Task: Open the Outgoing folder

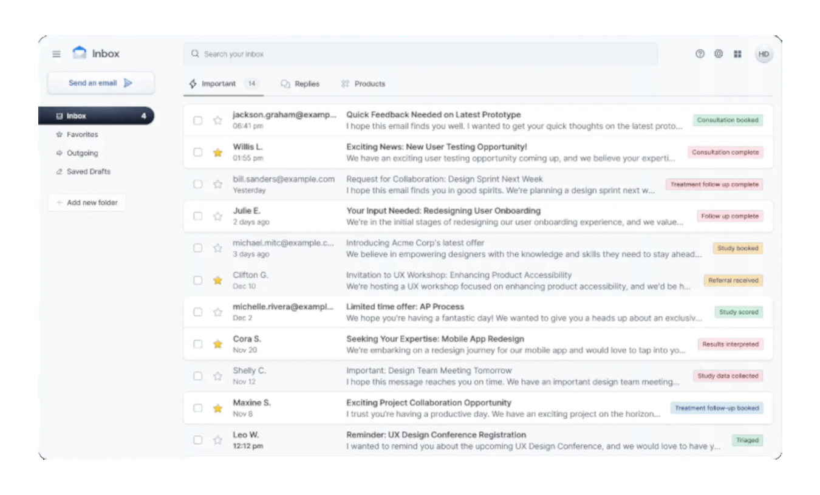Action: (x=77, y=153)
